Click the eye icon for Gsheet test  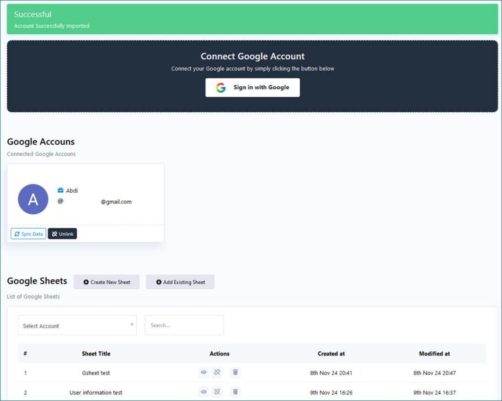tap(203, 373)
